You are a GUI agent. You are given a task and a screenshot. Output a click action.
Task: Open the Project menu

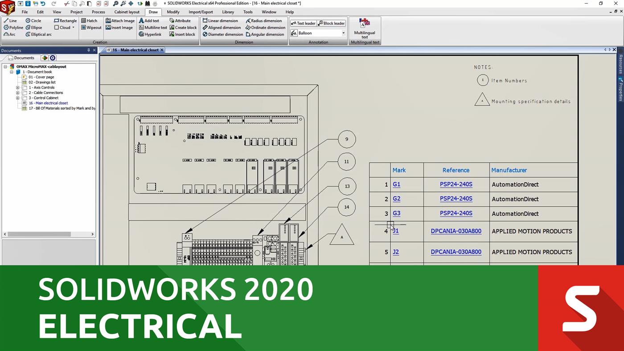(76, 12)
